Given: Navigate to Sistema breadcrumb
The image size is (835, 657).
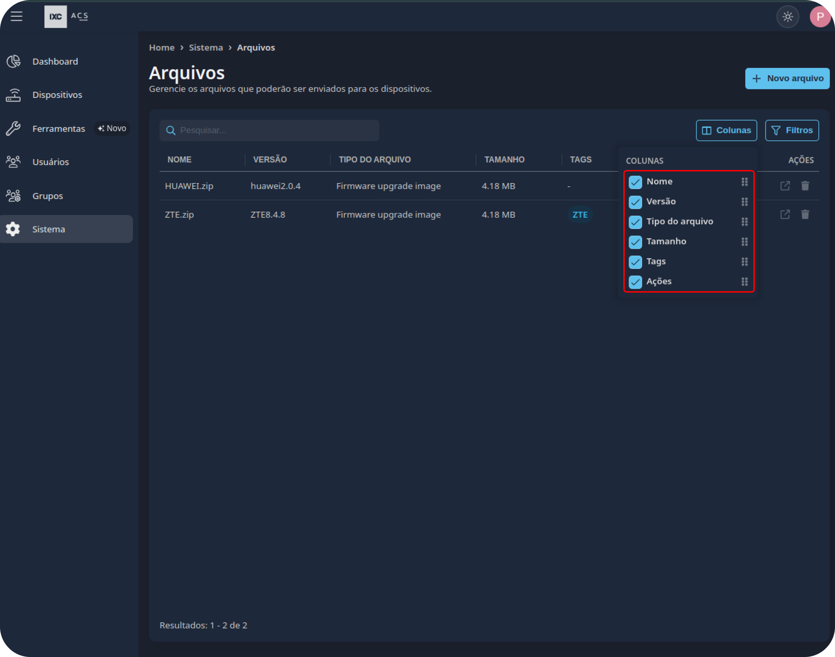Looking at the screenshot, I should [x=206, y=48].
